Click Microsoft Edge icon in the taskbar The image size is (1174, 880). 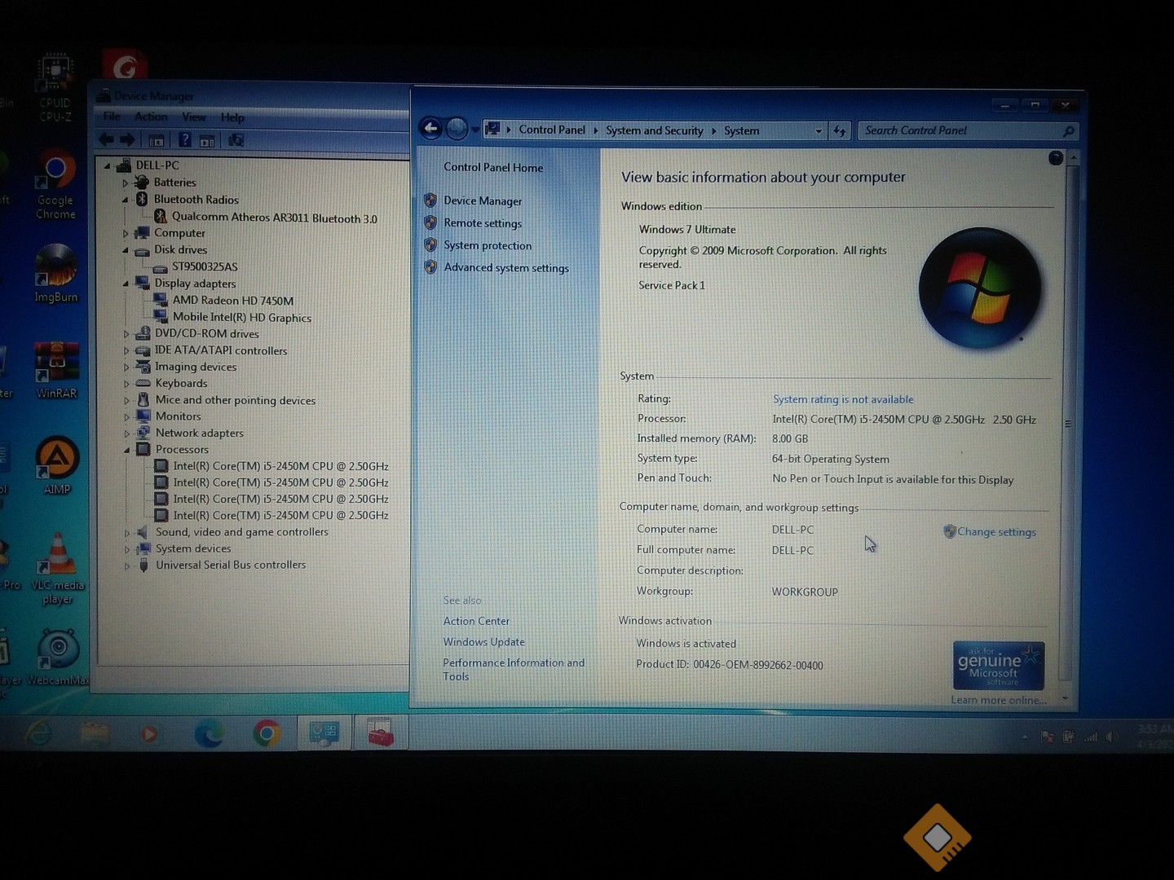point(210,733)
